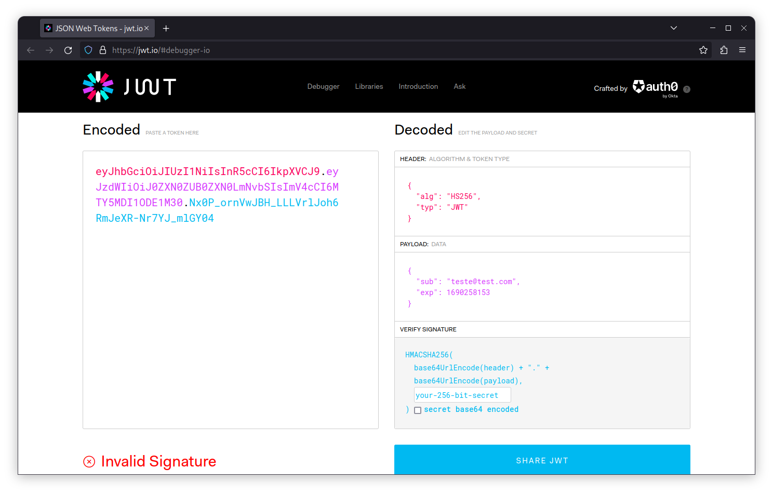The width and height of the screenshot is (773, 494).
Task: Enable the secret base64 encoded checkbox
Action: 418,410
